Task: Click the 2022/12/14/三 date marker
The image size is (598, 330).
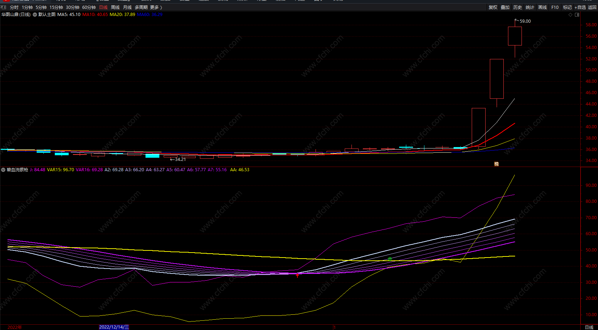Action: pos(114,327)
